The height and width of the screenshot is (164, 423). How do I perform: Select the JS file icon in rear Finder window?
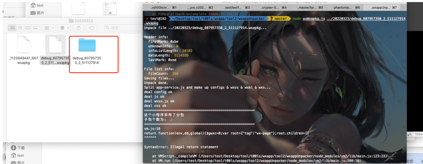(x=110, y=8)
